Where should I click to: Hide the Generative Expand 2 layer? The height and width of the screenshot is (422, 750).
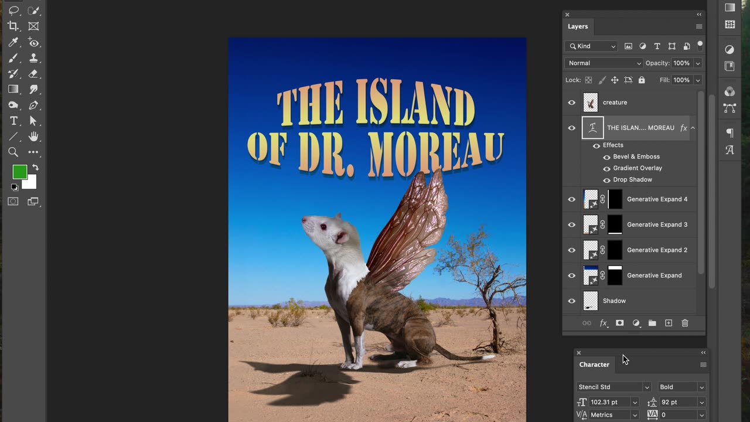click(x=572, y=250)
